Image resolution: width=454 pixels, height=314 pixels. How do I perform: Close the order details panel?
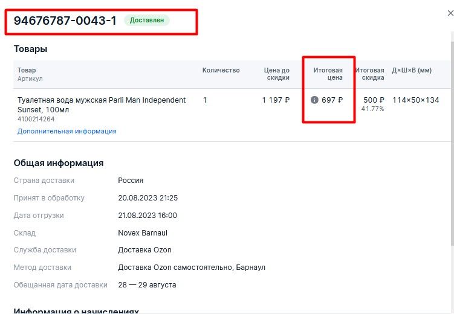coord(450,13)
